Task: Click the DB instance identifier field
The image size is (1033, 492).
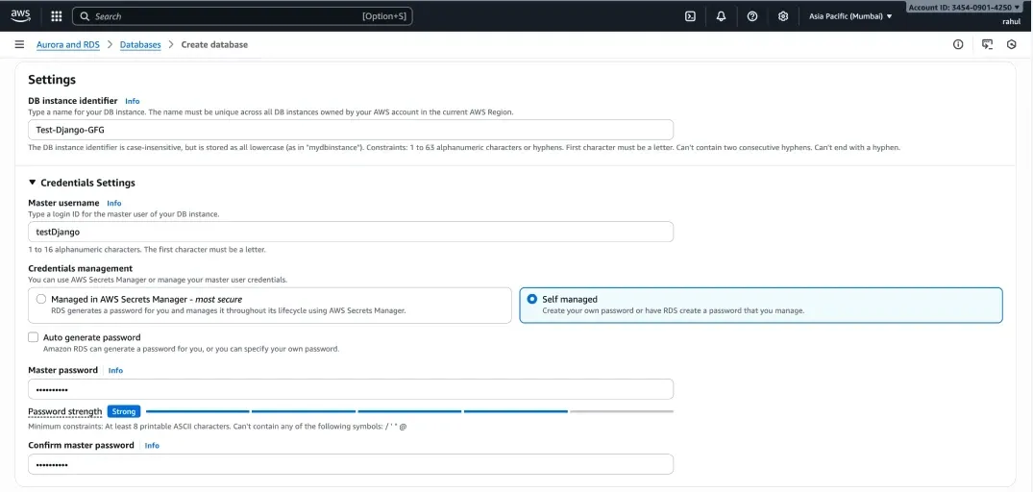Action: [x=351, y=130]
